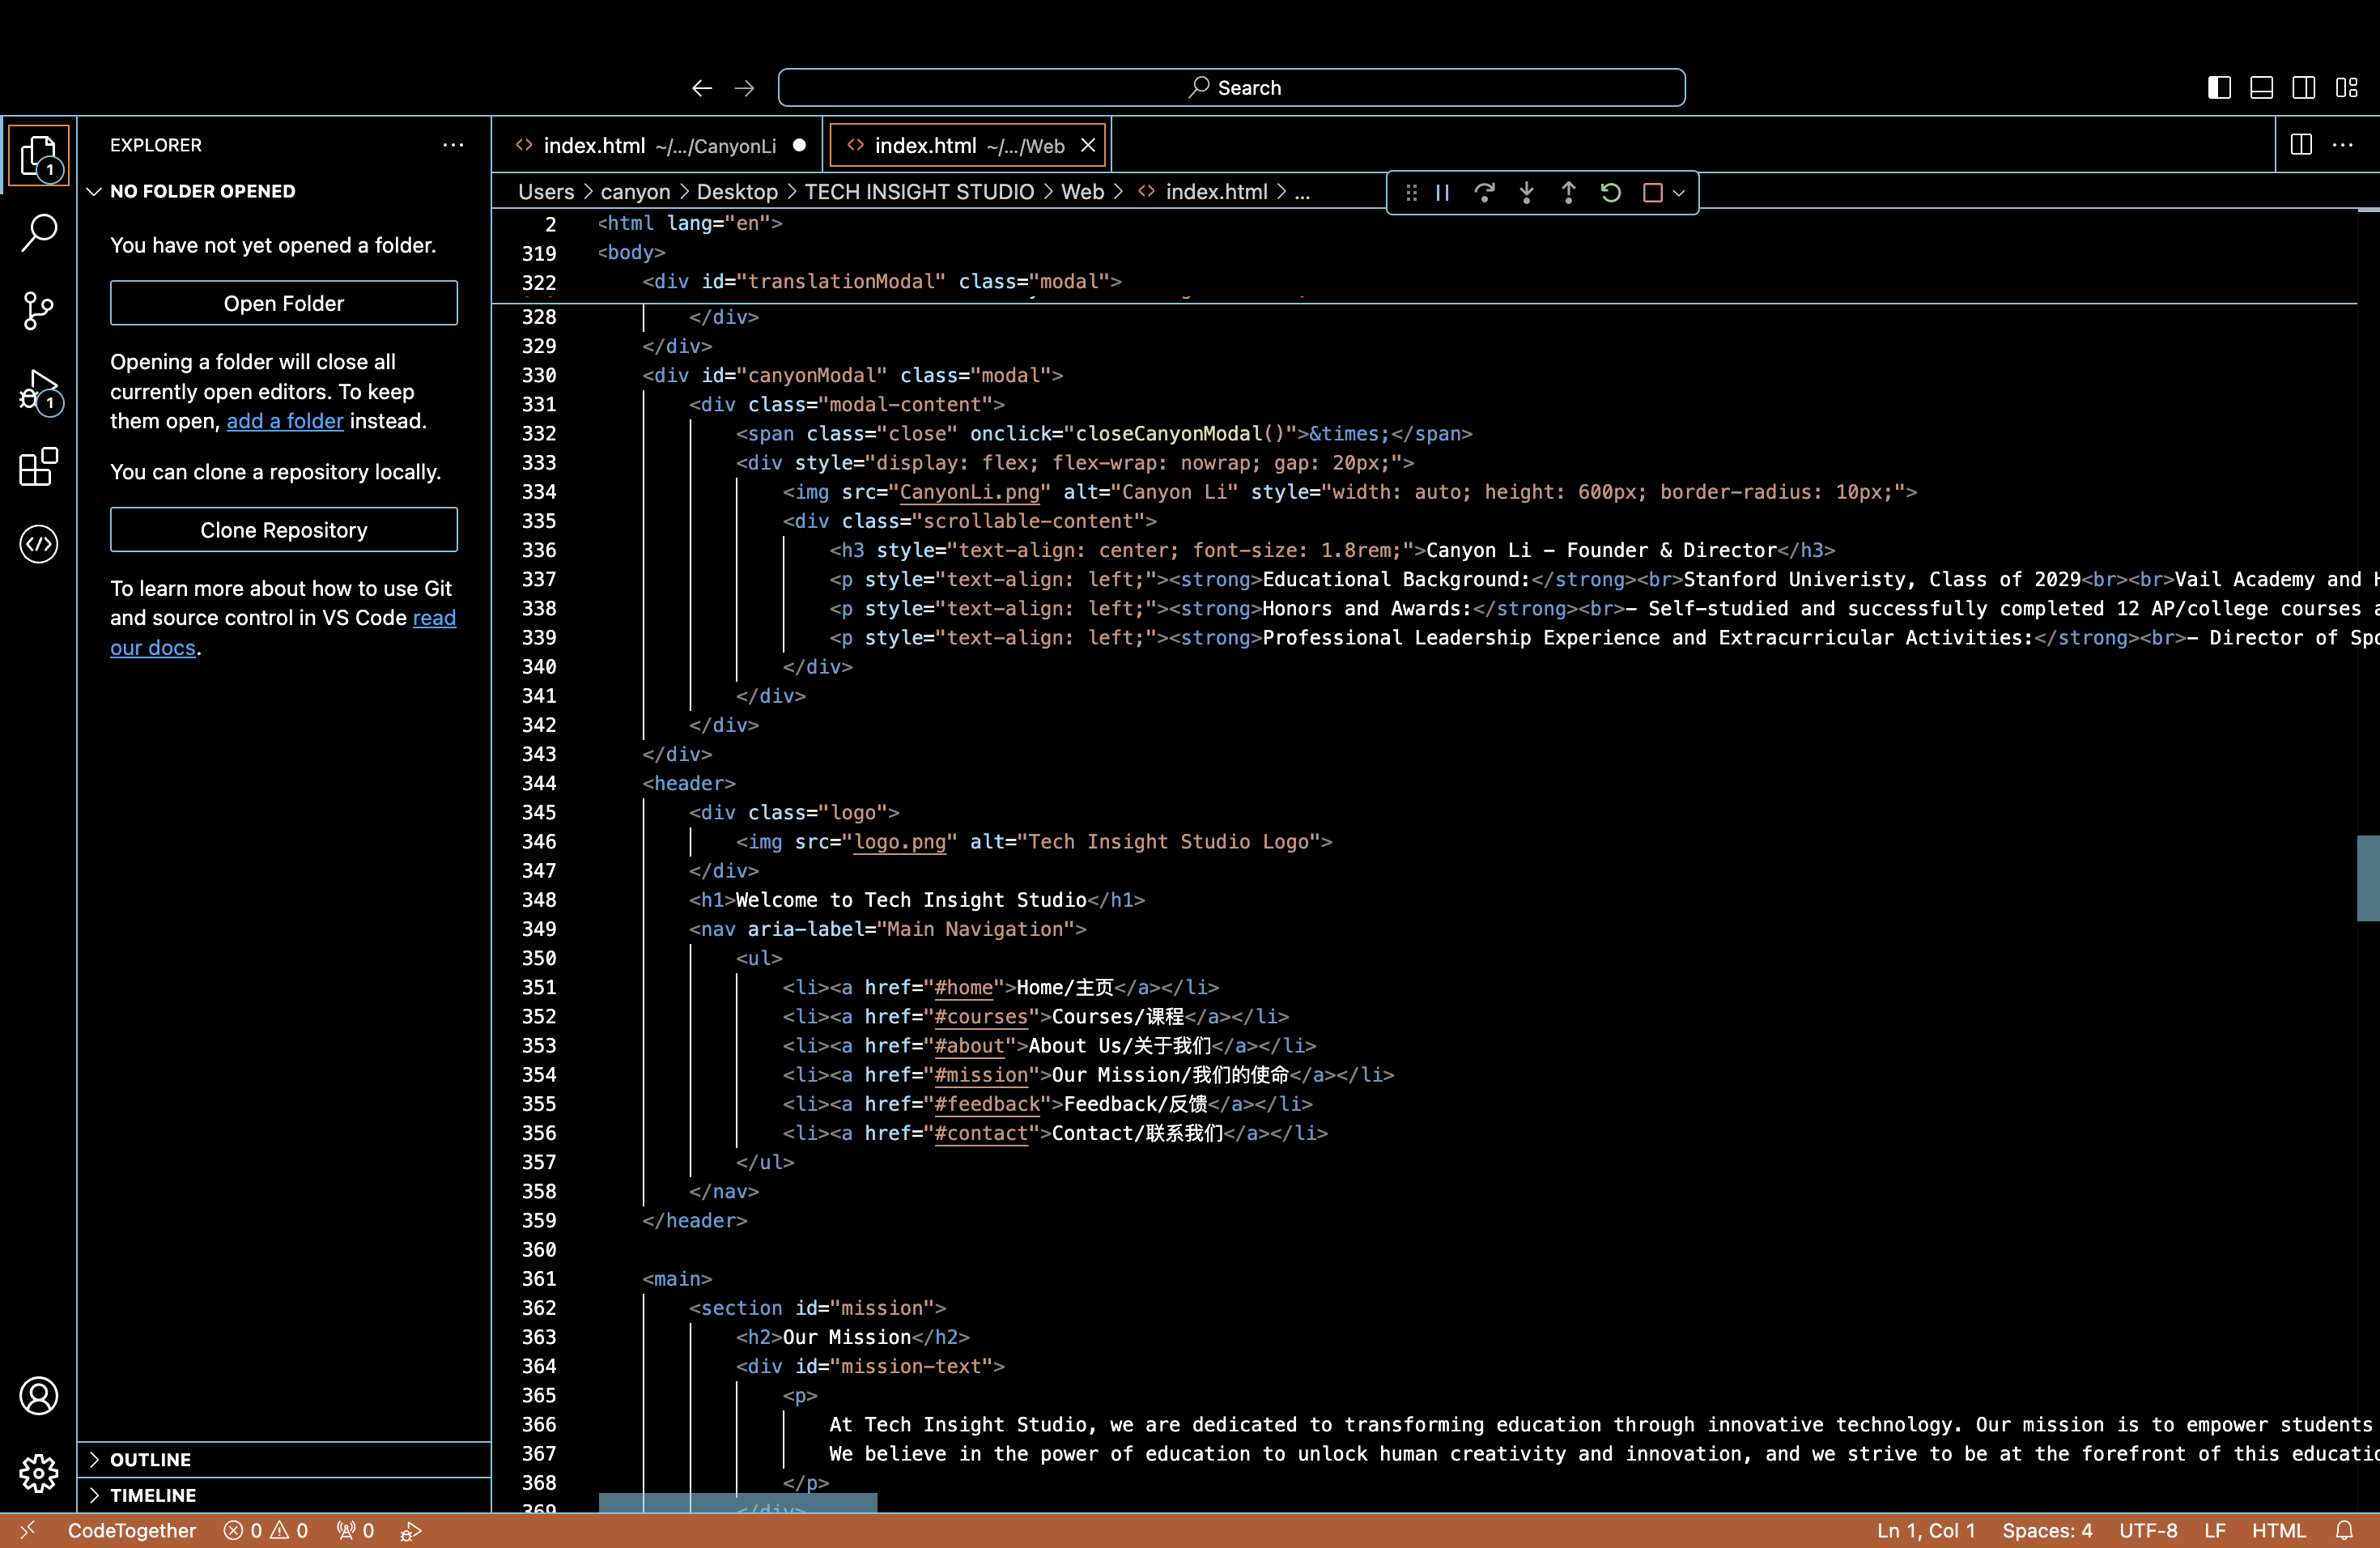2380x1548 pixels.
Task: Click the #feedback href in code
Action: point(987,1104)
